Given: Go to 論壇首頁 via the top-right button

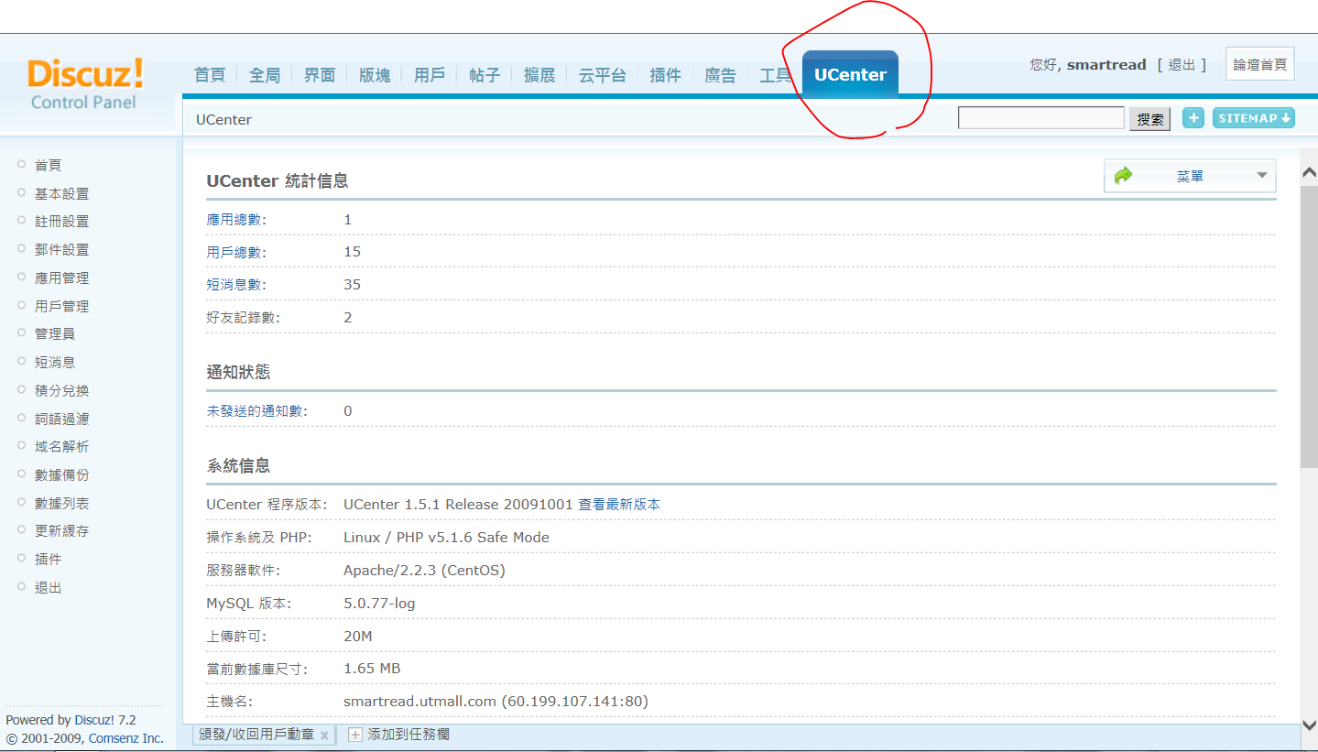Looking at the screenshot, I should point(1259,64).
